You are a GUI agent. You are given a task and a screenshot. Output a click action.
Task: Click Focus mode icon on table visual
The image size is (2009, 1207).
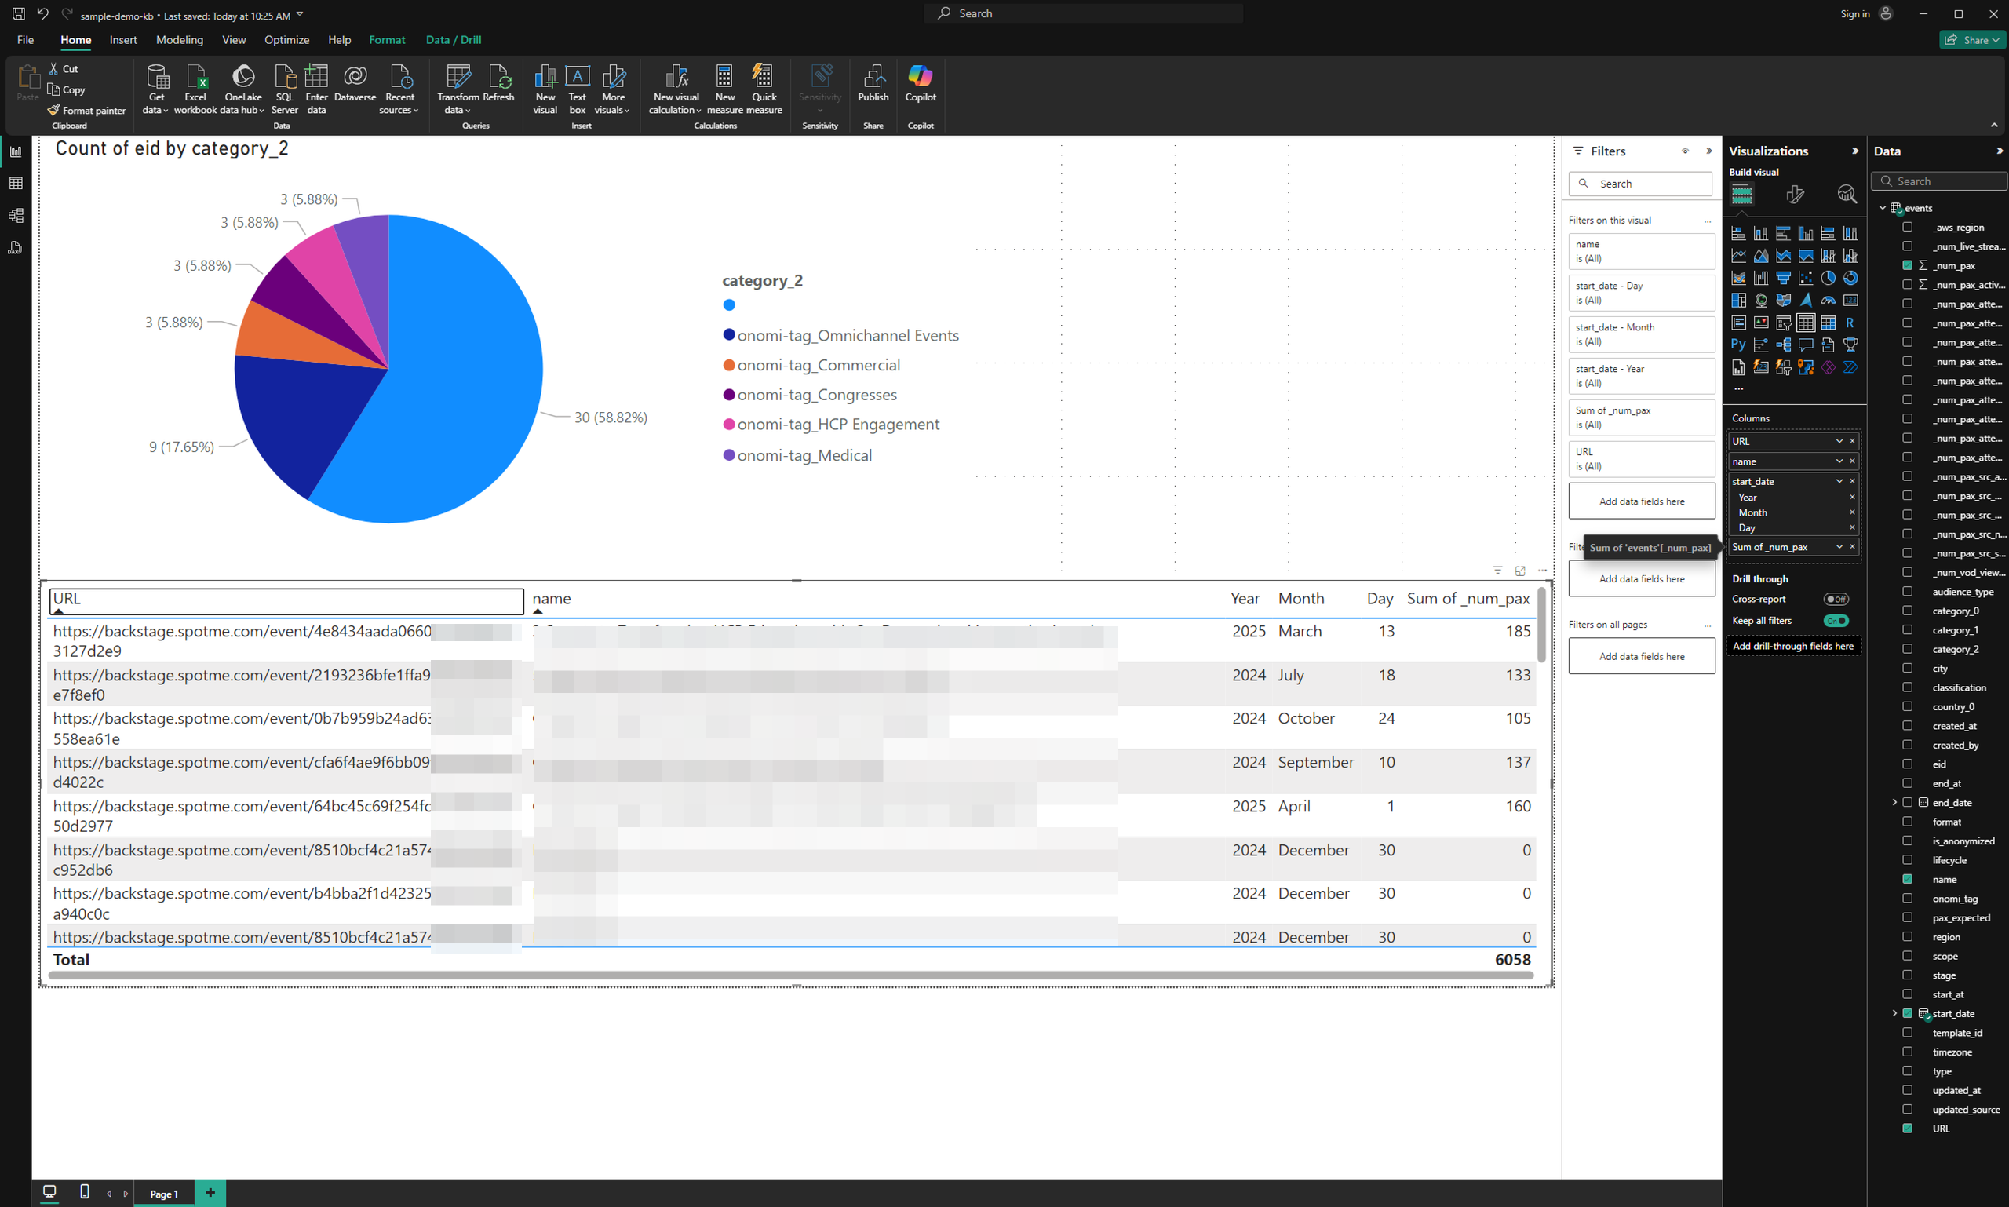(x=1519, y=571)
